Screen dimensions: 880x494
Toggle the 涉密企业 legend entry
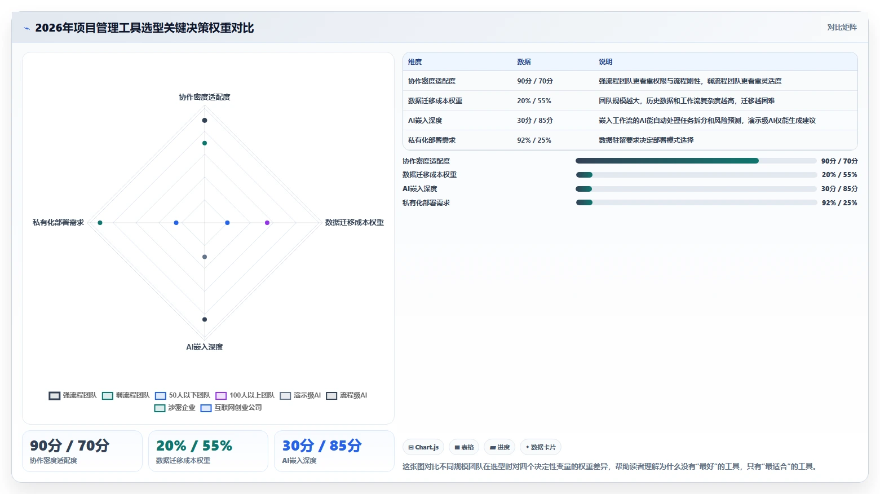click(175, 408)
